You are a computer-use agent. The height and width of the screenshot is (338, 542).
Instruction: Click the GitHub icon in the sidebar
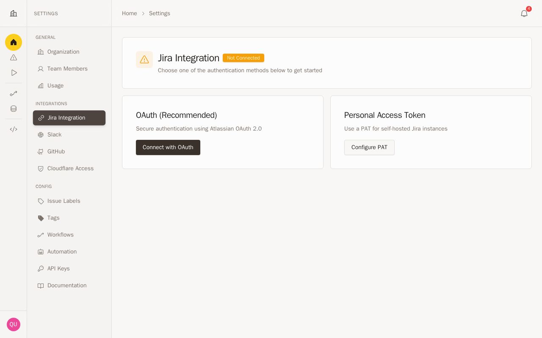tap(41, 152)
